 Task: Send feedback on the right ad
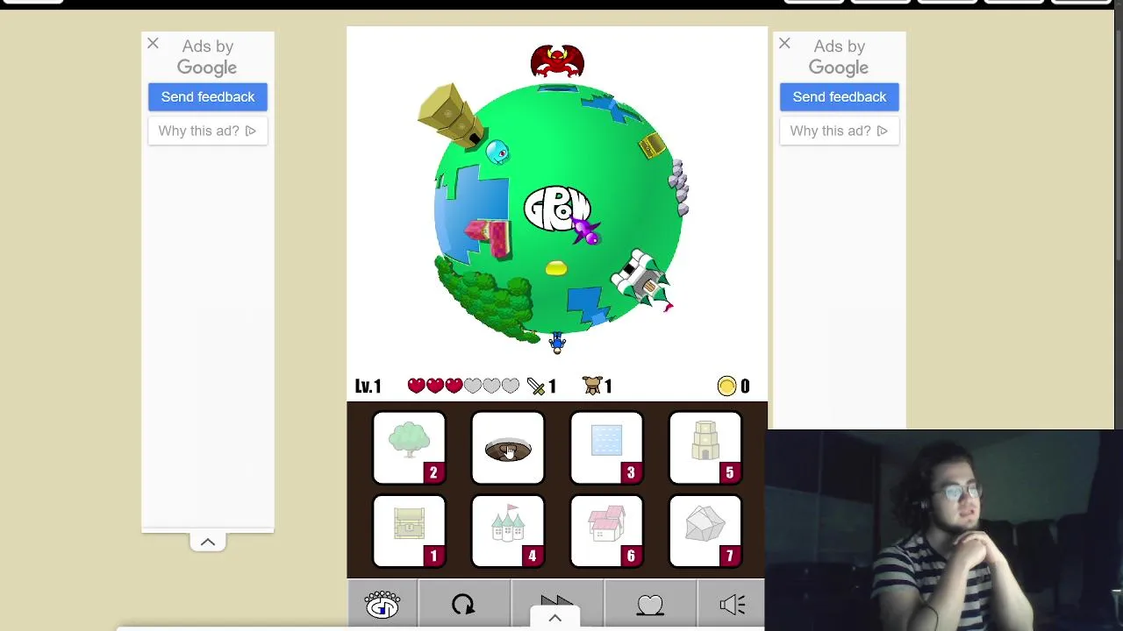click(x=840, y=97)
